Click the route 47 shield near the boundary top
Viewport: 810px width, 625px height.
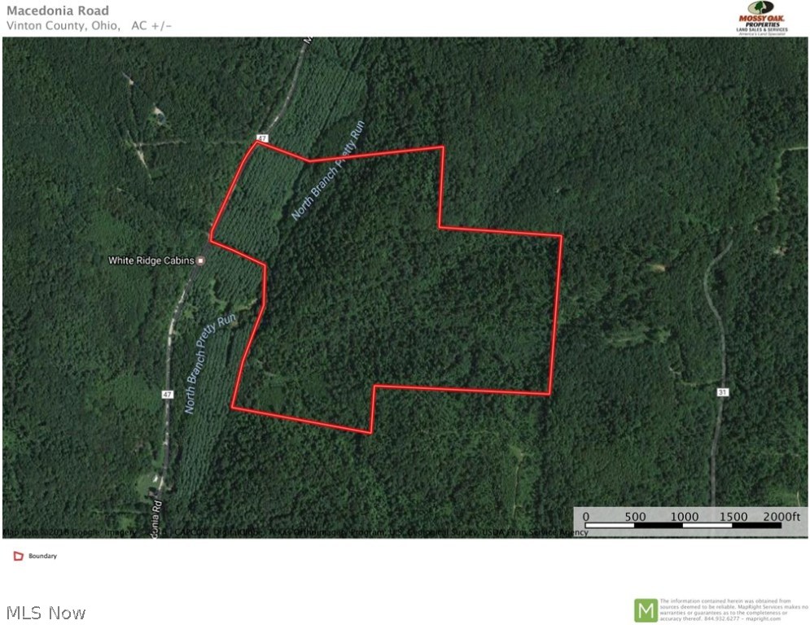[262, 138]
